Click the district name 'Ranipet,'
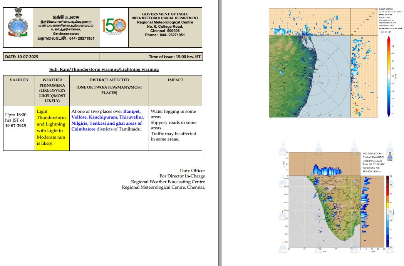This screenshot has height=266, width=404. click(132, 111)
